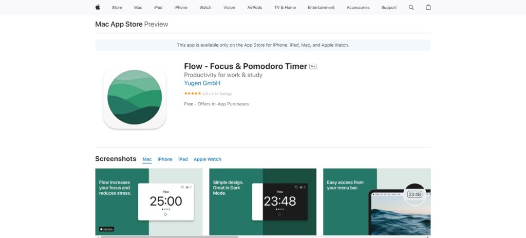Switch to Apple Watch screenshots tab
Viewport: 526px width, 238px height.
pyautogui.click(x=208, y=159)
